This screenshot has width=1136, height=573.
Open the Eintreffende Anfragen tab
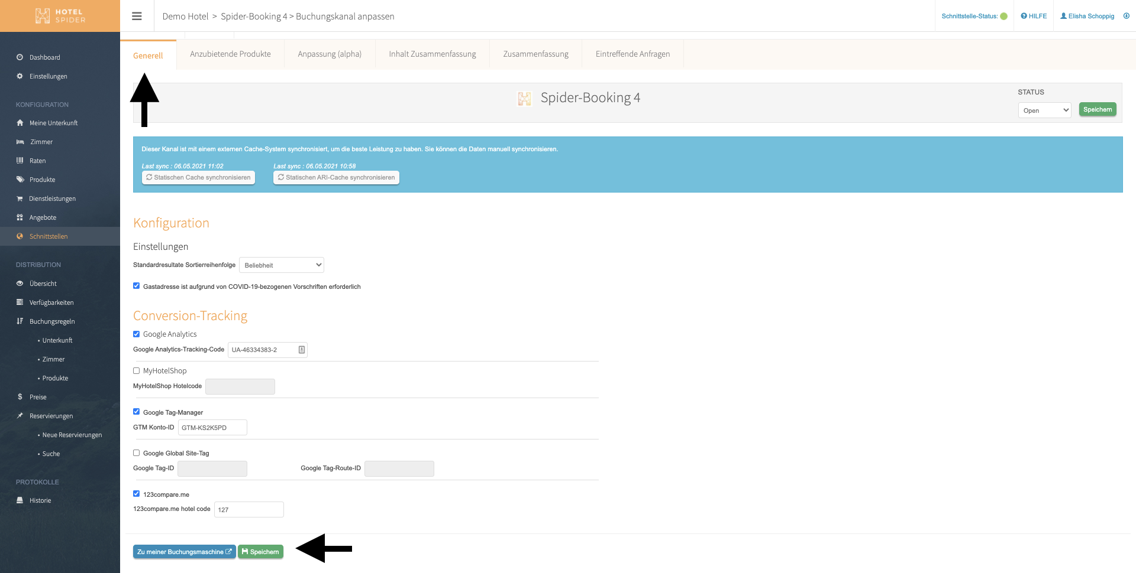(632, 54)
